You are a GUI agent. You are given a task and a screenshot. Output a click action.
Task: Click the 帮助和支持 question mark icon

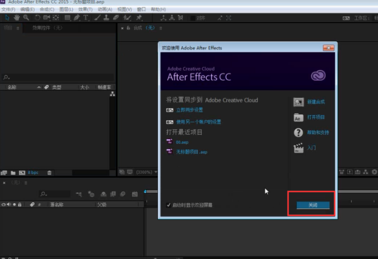click(x=299, y=133)
